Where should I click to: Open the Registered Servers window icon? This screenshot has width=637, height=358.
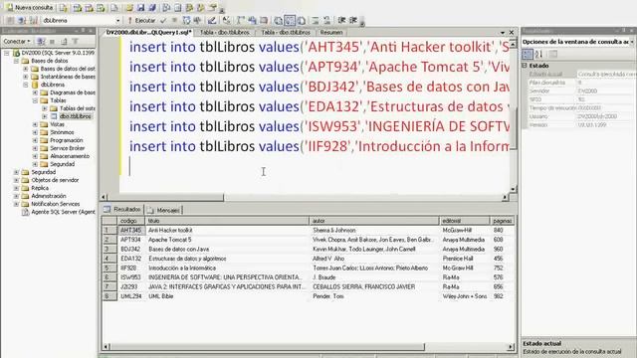coord(166,7)
